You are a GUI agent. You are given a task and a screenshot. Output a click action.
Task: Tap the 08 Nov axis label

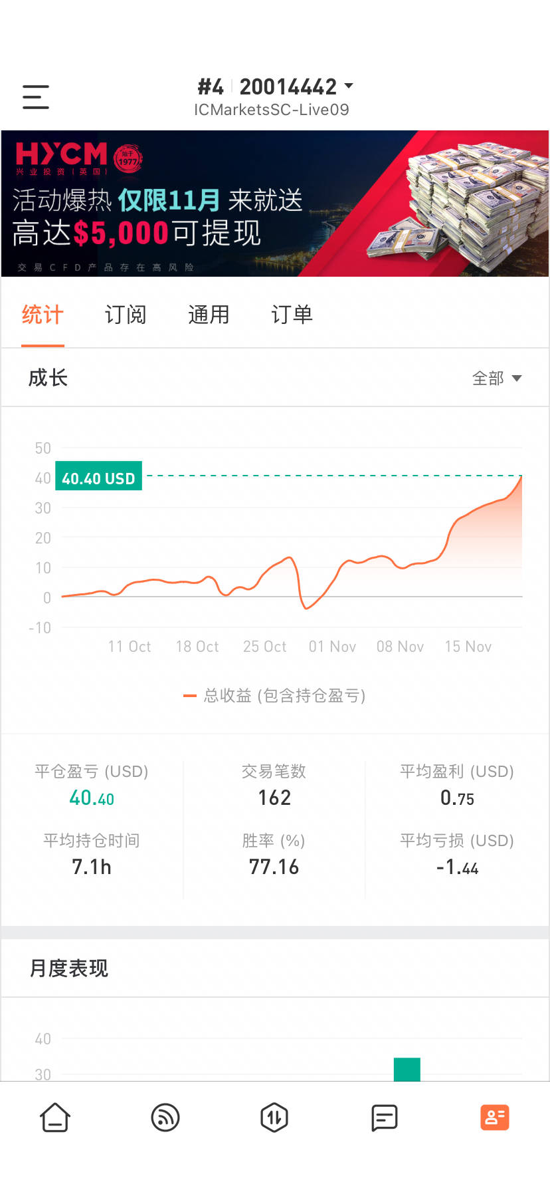click(x=401, y=647)
